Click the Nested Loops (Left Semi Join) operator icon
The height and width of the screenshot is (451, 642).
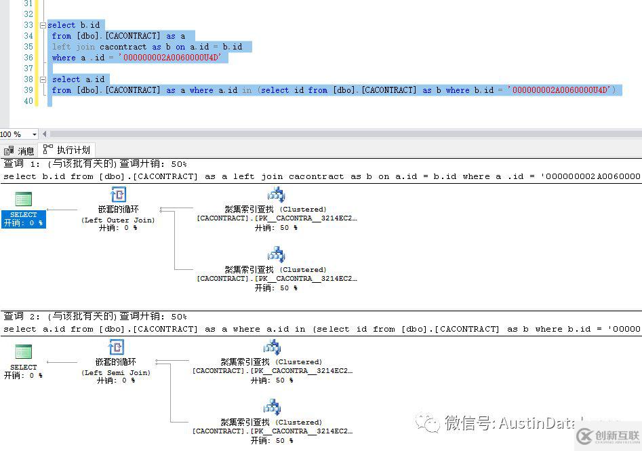(117, 347)
